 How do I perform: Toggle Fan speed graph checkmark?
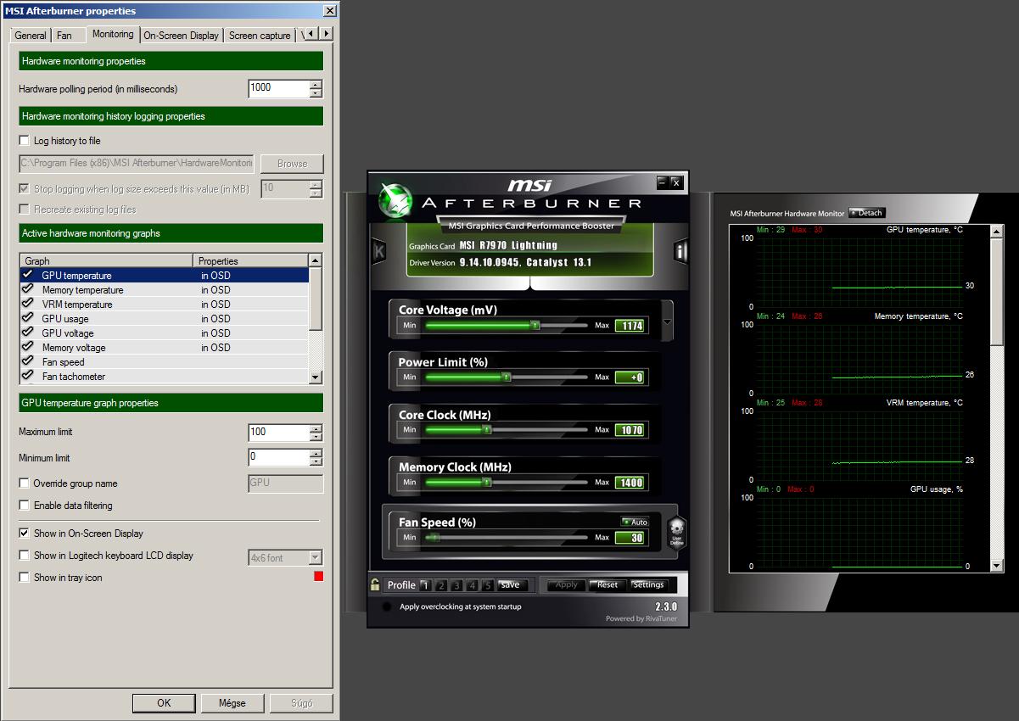pyautogui.click(x=27, y=361)
